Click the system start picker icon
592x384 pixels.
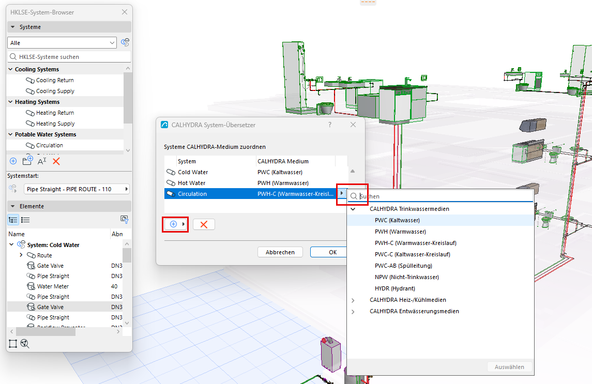(x=13, y=189)
